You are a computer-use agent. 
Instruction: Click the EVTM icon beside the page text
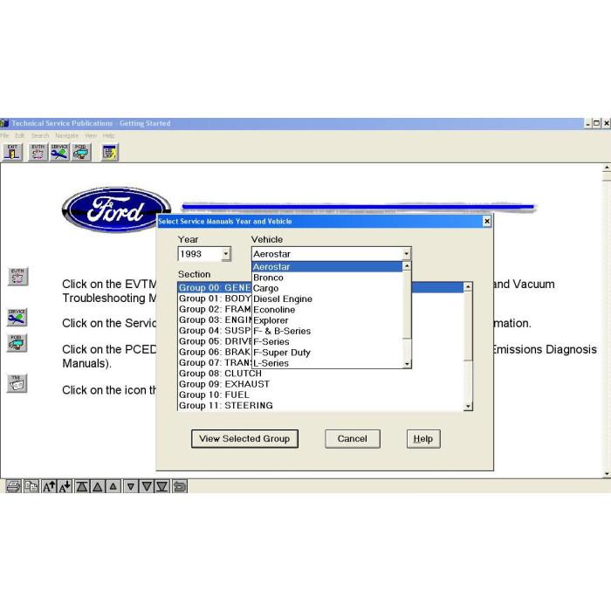click(18, 277)
